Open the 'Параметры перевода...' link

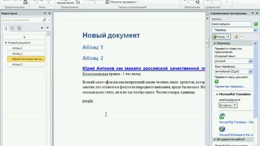pyautogui.click(x=230, y=86)
